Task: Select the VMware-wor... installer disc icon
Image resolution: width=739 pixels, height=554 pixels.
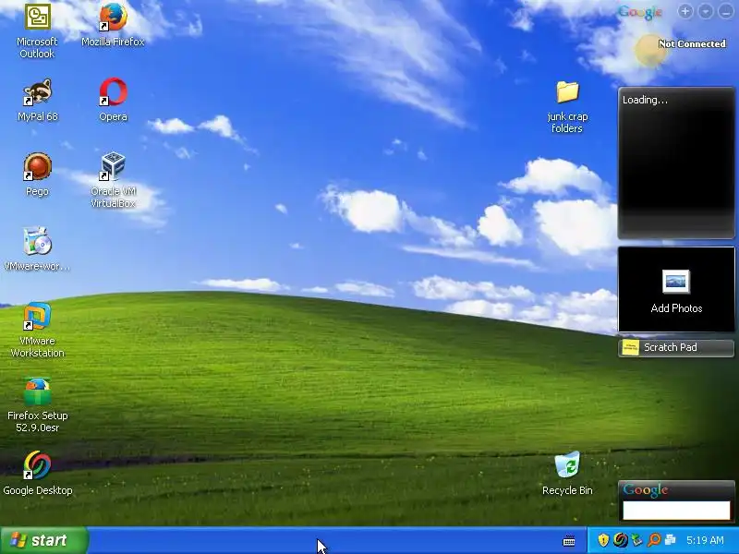Action: (37, 242)
